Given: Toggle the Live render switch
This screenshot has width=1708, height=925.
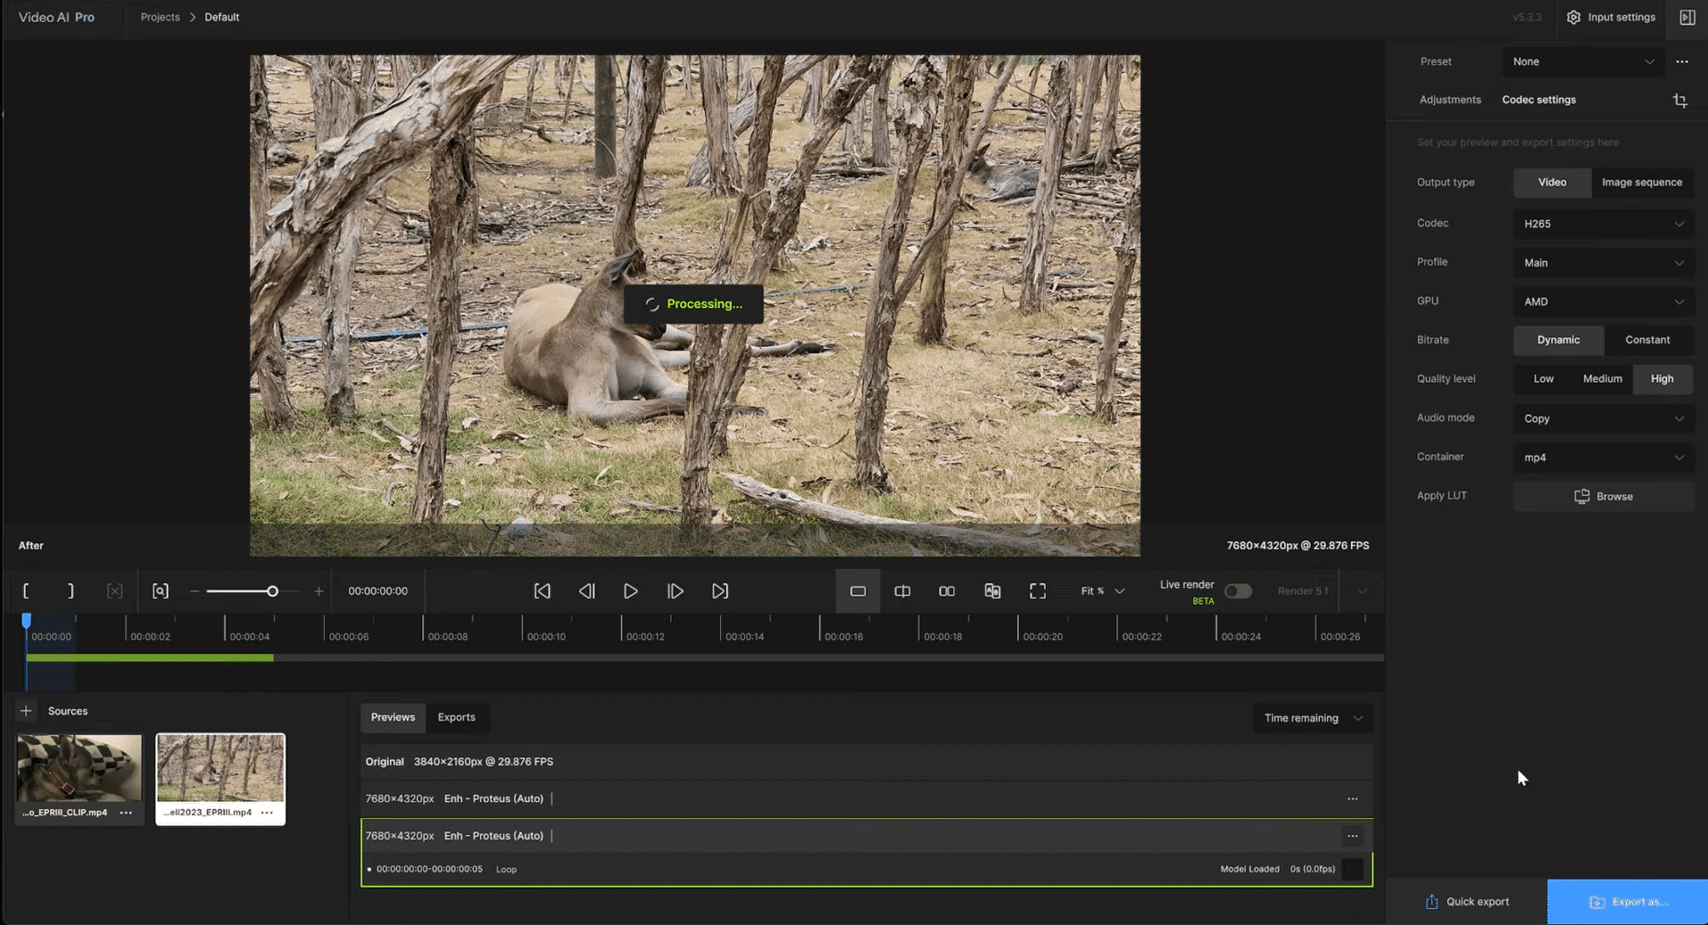Looking at the screenshot, I should pyautogui.click(x=1237, y=591).
